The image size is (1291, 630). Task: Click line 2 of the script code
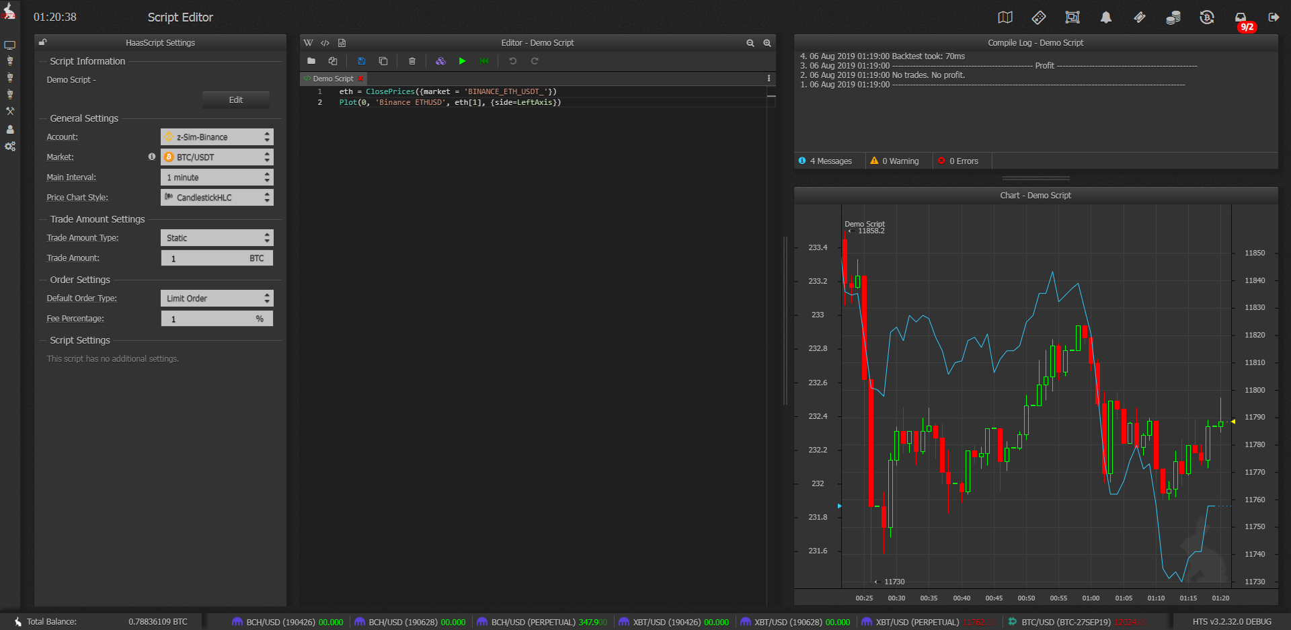click(450, 103)
